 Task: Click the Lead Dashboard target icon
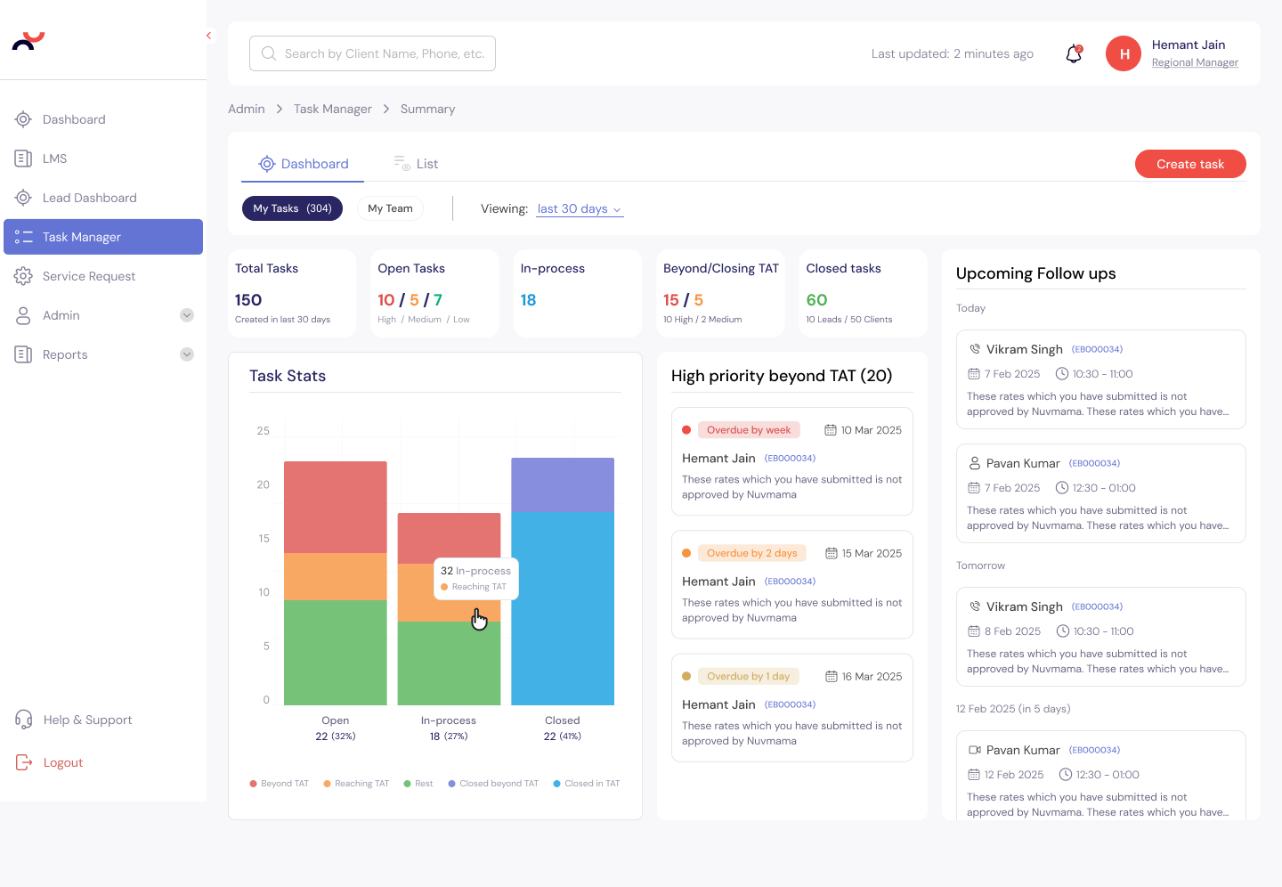23,198
